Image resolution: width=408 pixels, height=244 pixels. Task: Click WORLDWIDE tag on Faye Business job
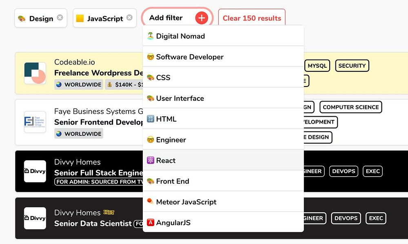point(79,134)
